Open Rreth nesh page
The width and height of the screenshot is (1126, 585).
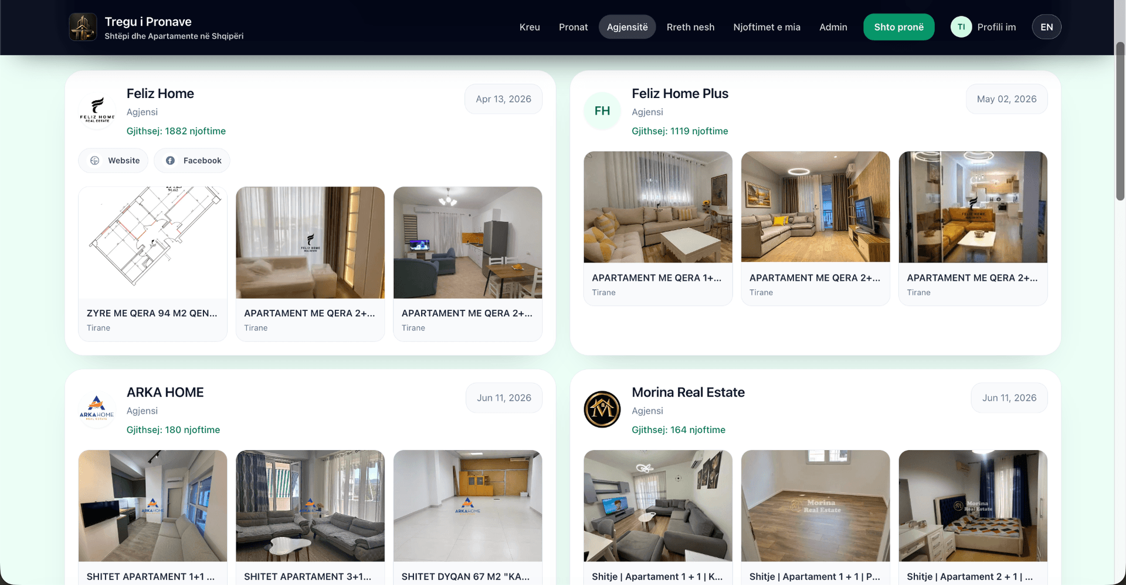(690, 27)
